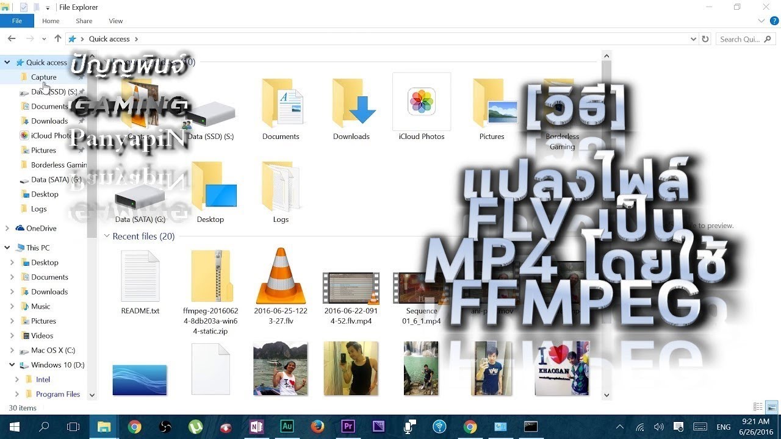
Task: Collapse the Recent files (20) group
Action: point(107,236)
